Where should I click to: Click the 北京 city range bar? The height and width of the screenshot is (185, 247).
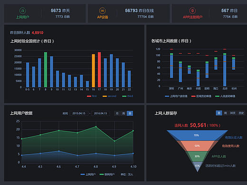coord(225,70)
